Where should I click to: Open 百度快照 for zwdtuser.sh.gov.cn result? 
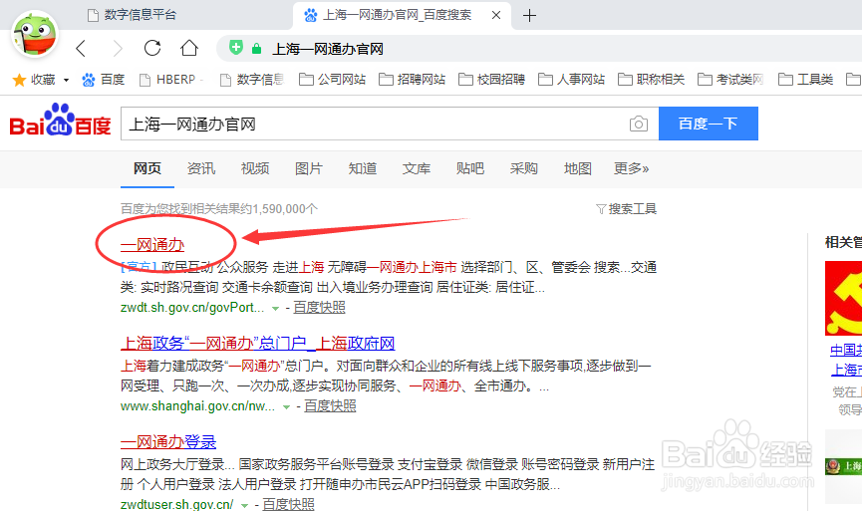[x=288, y=504]
